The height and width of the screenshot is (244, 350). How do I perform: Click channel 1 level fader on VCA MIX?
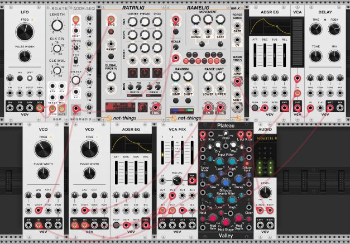tap(162, 152)
